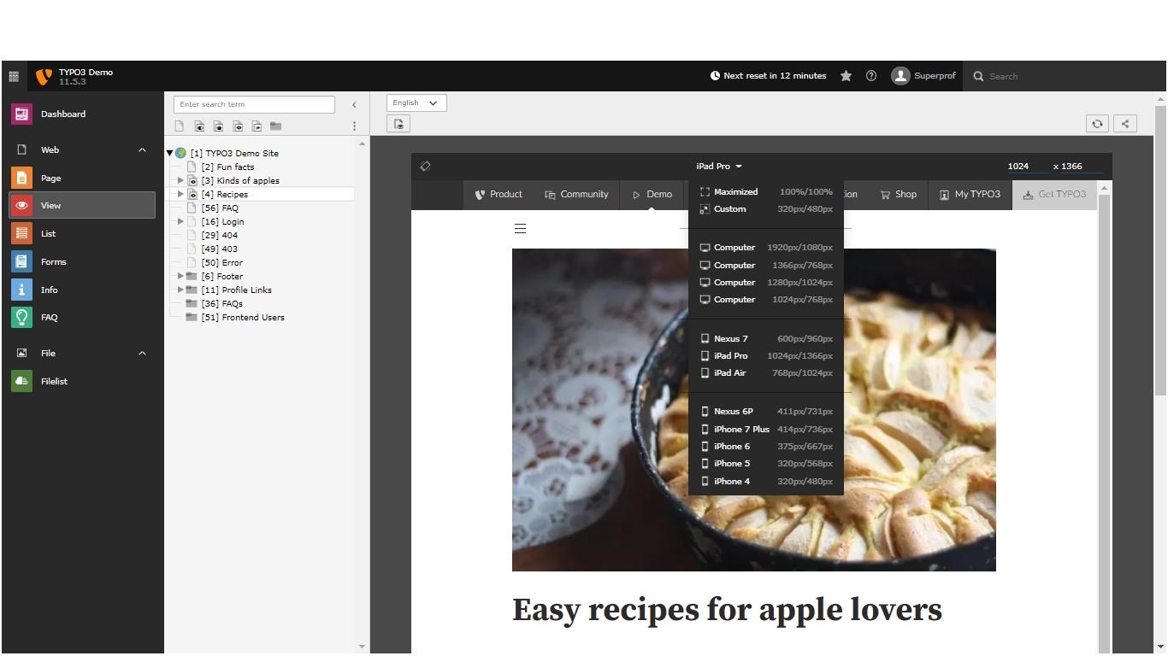The image size is (1168, 656).
Task: Open the English language selector
Action: (416, 102)
